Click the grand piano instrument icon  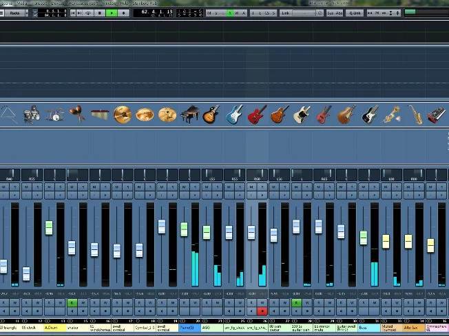pos(189,114)
